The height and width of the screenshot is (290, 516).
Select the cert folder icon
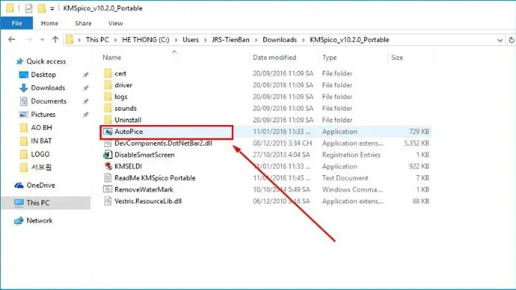click(x=108, y=73)
